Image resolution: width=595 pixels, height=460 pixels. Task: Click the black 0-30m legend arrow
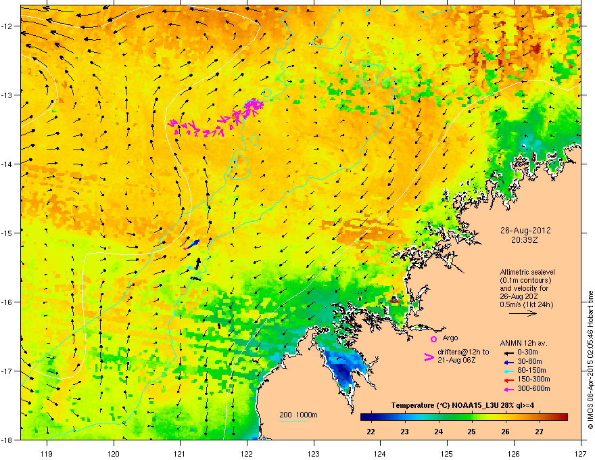[509, 352]
